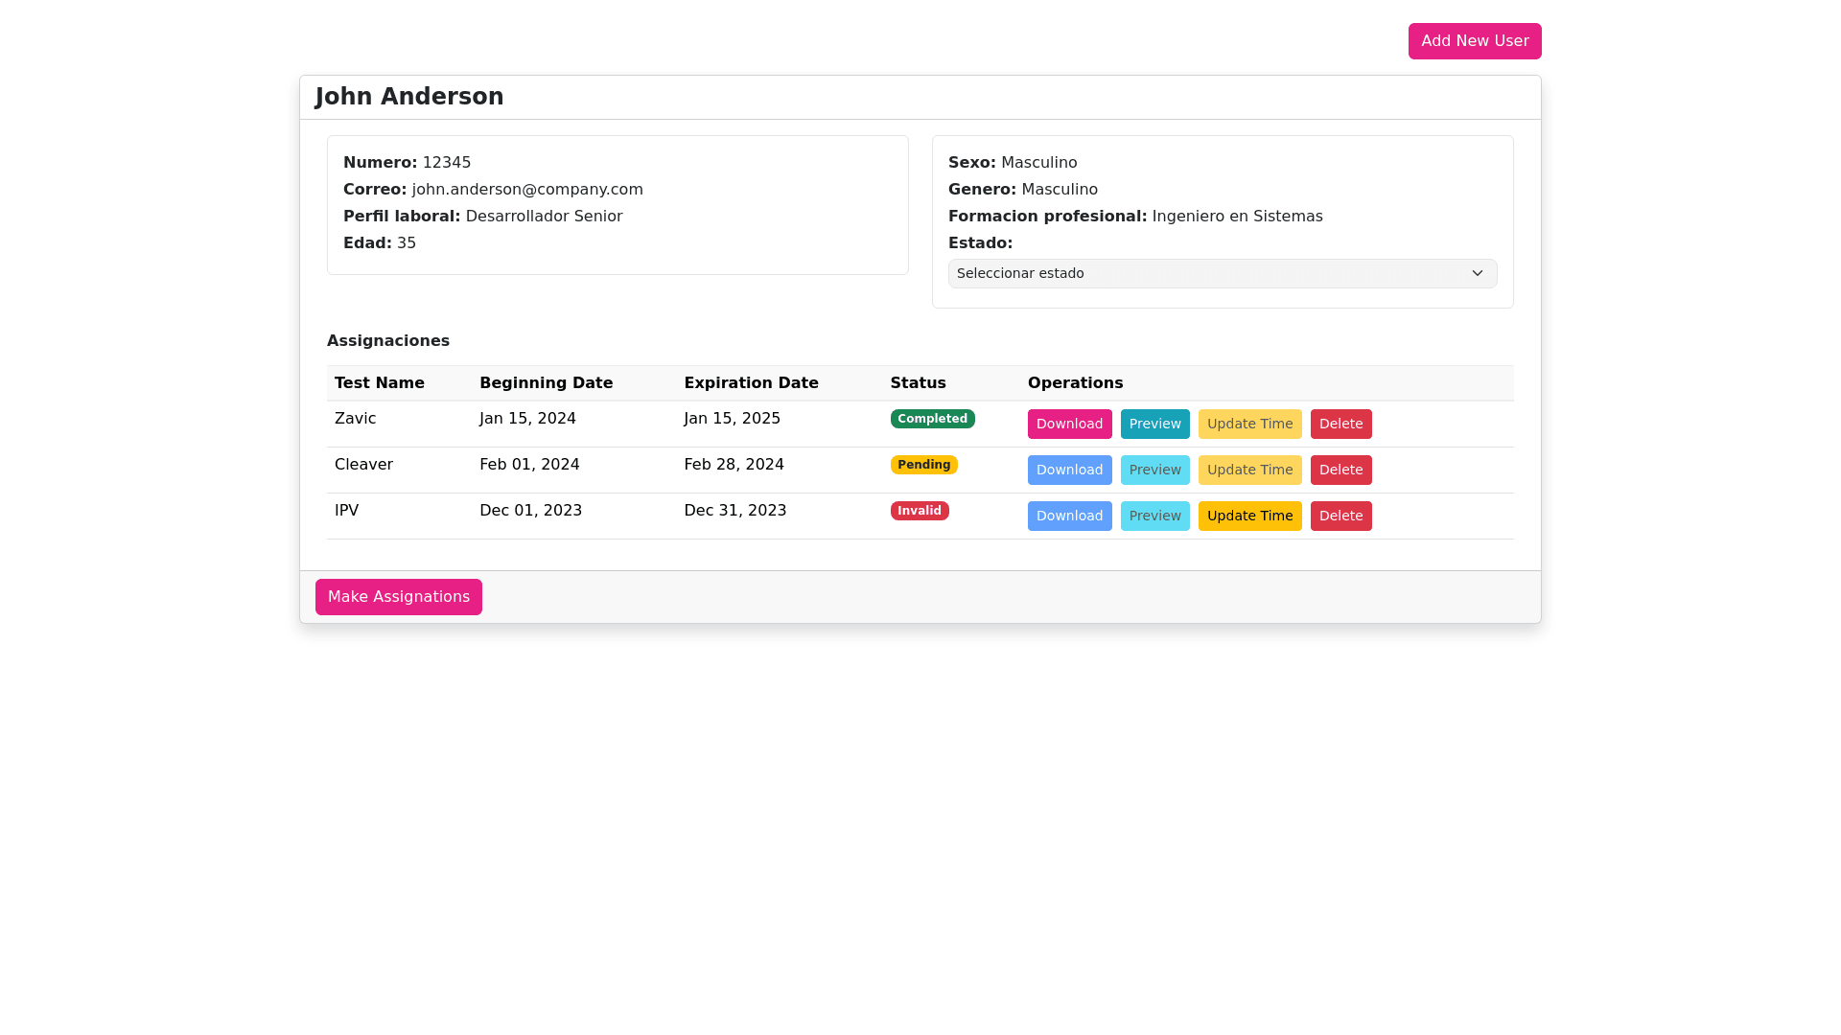
Task: Update Time for the IPV test
Action: pos(1249,517)
